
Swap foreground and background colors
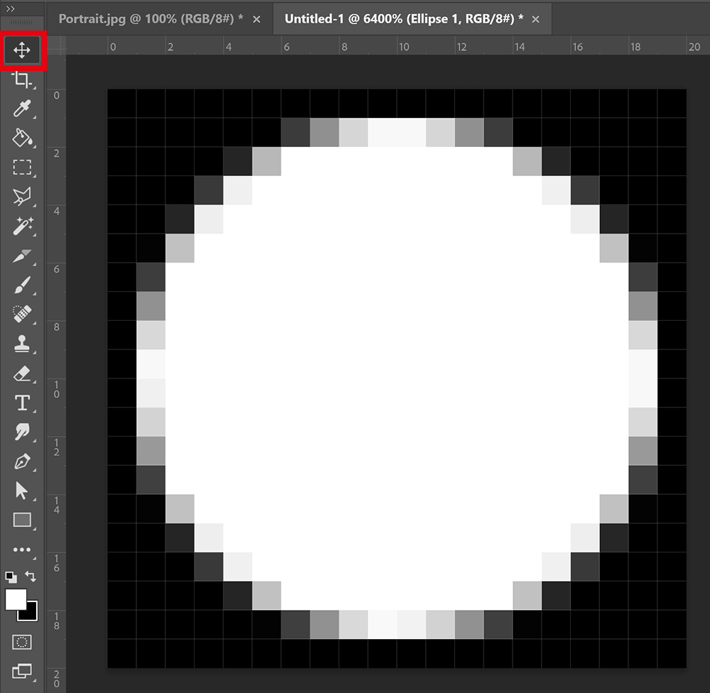(x=31, y=576)
